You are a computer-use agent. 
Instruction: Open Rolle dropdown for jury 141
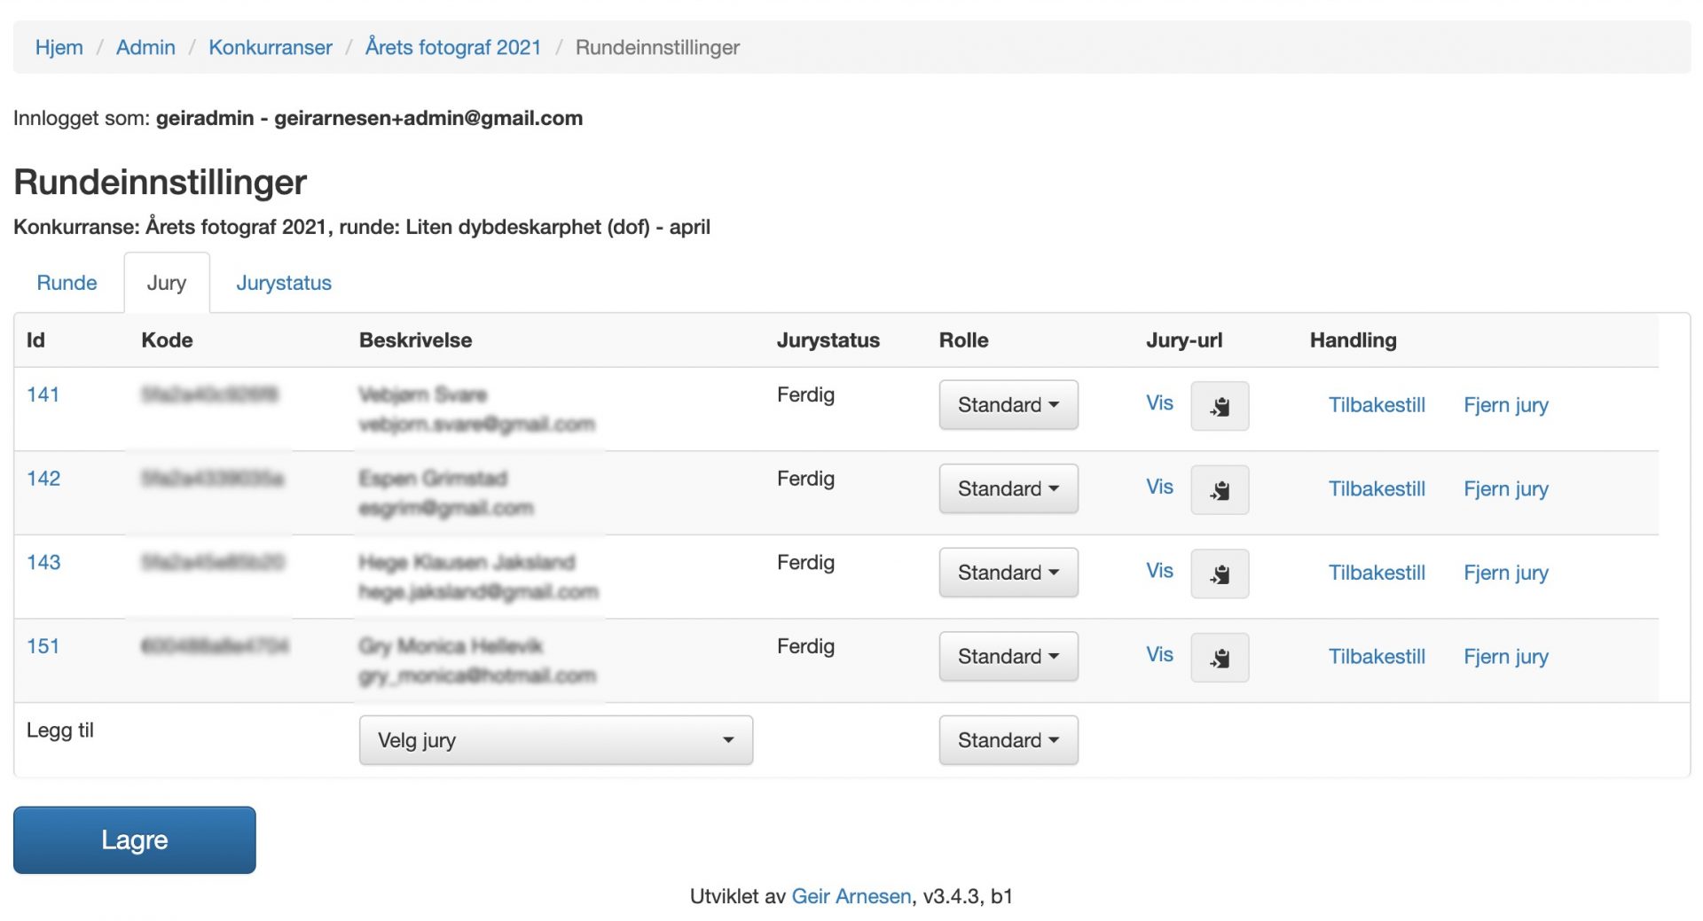(1008, 405)
